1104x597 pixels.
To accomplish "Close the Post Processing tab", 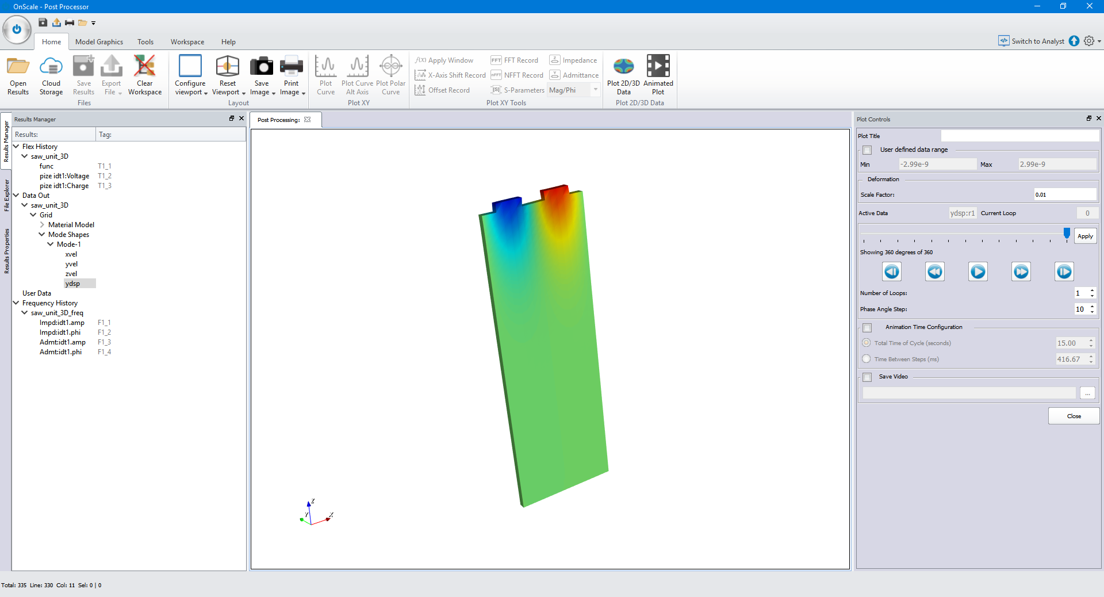I will [308, 120].
